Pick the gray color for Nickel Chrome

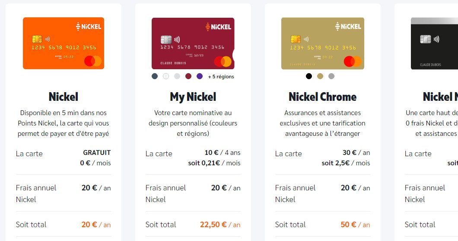click(331, 76)
